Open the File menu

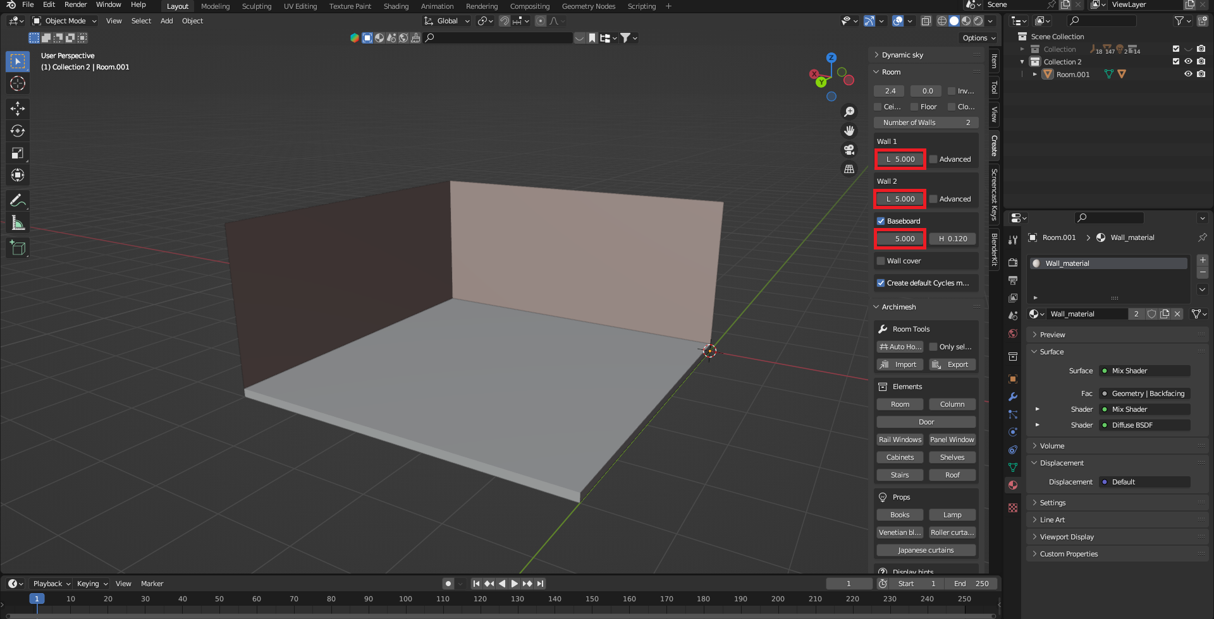28,4
